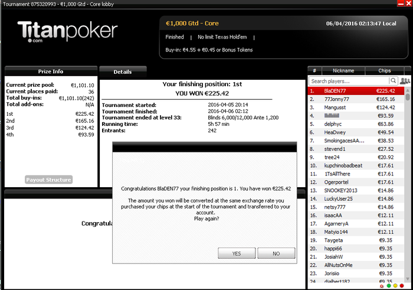Image resolution: width=413 pixels, height=290 pixels.
Task: Click NO in the congratulations dialog
Action: tap(276, 253)
